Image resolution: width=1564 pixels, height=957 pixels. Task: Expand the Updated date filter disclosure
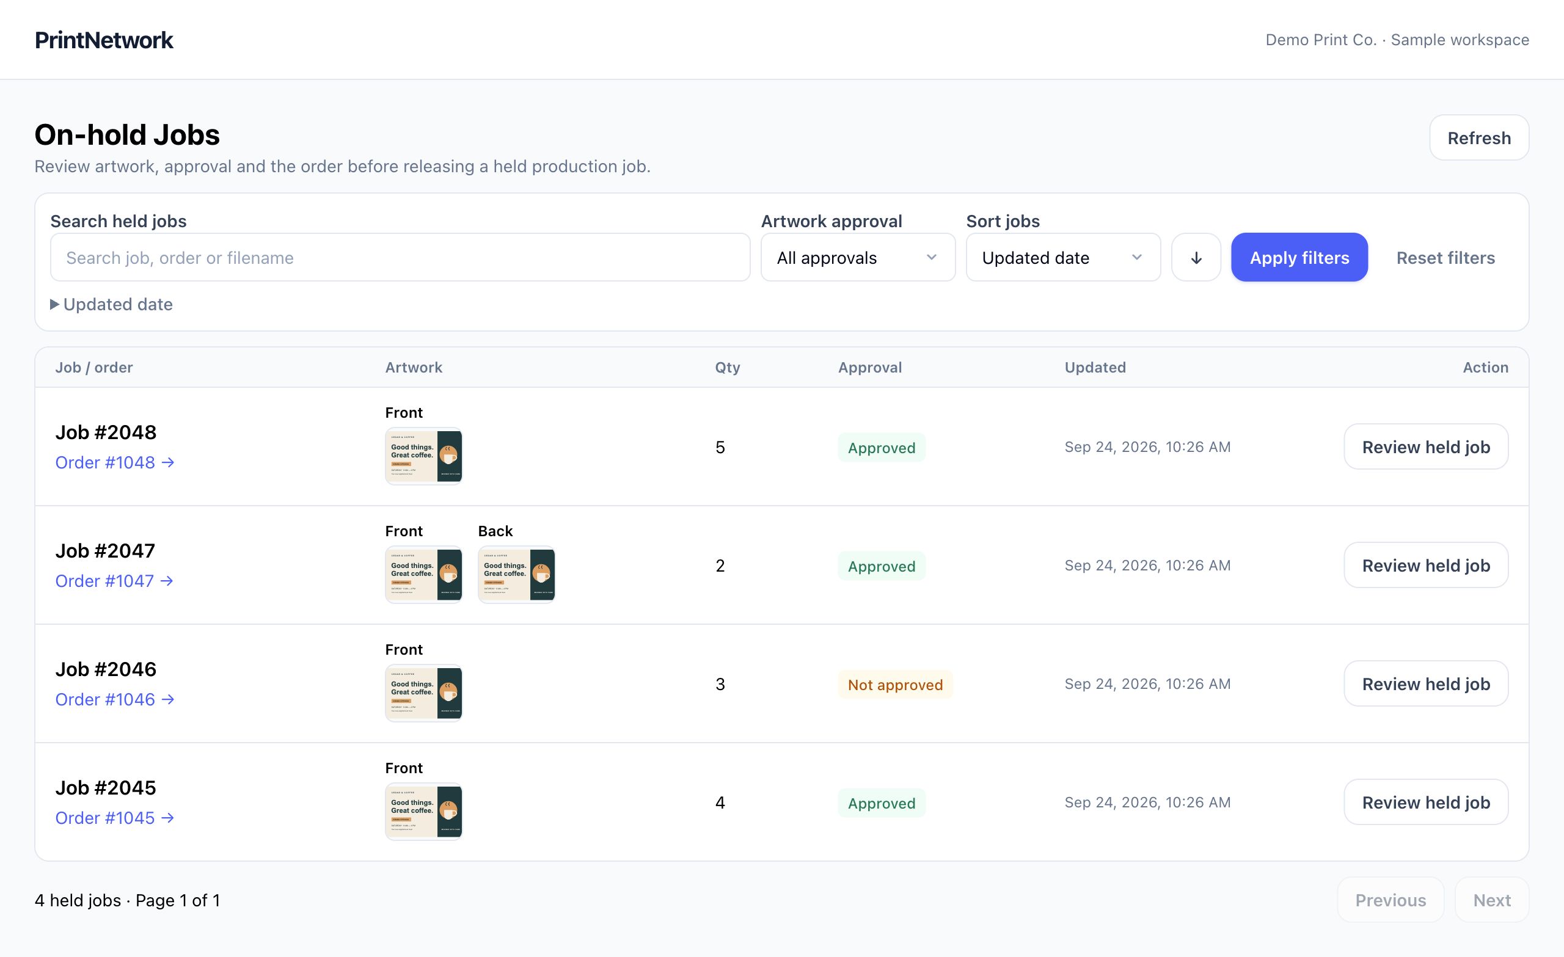click(x=112, y=304)
